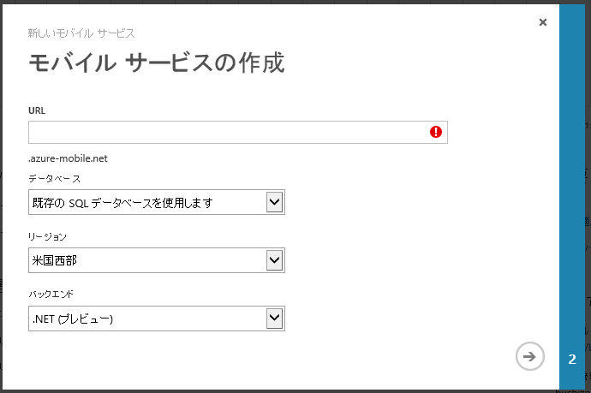Go to next step with arrow button
591x393 pixels.
click(x=530, y=356)
